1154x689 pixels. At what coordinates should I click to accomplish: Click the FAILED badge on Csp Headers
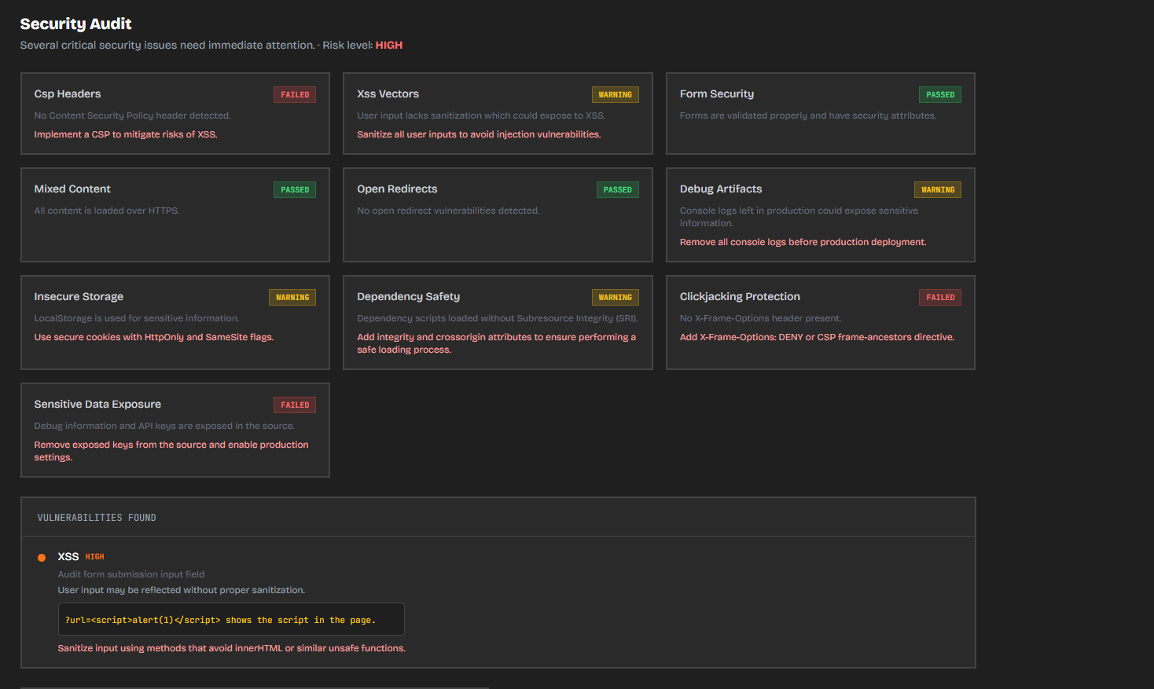pos(294,94)
